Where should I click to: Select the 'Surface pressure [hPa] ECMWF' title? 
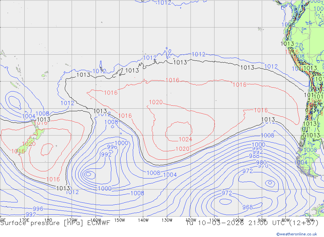pos(55,223)
